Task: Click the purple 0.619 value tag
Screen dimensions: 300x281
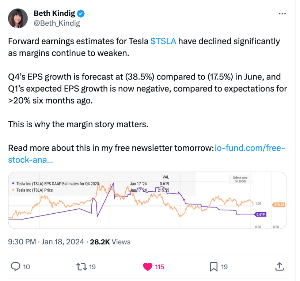Action: click(x=260, y=214)
